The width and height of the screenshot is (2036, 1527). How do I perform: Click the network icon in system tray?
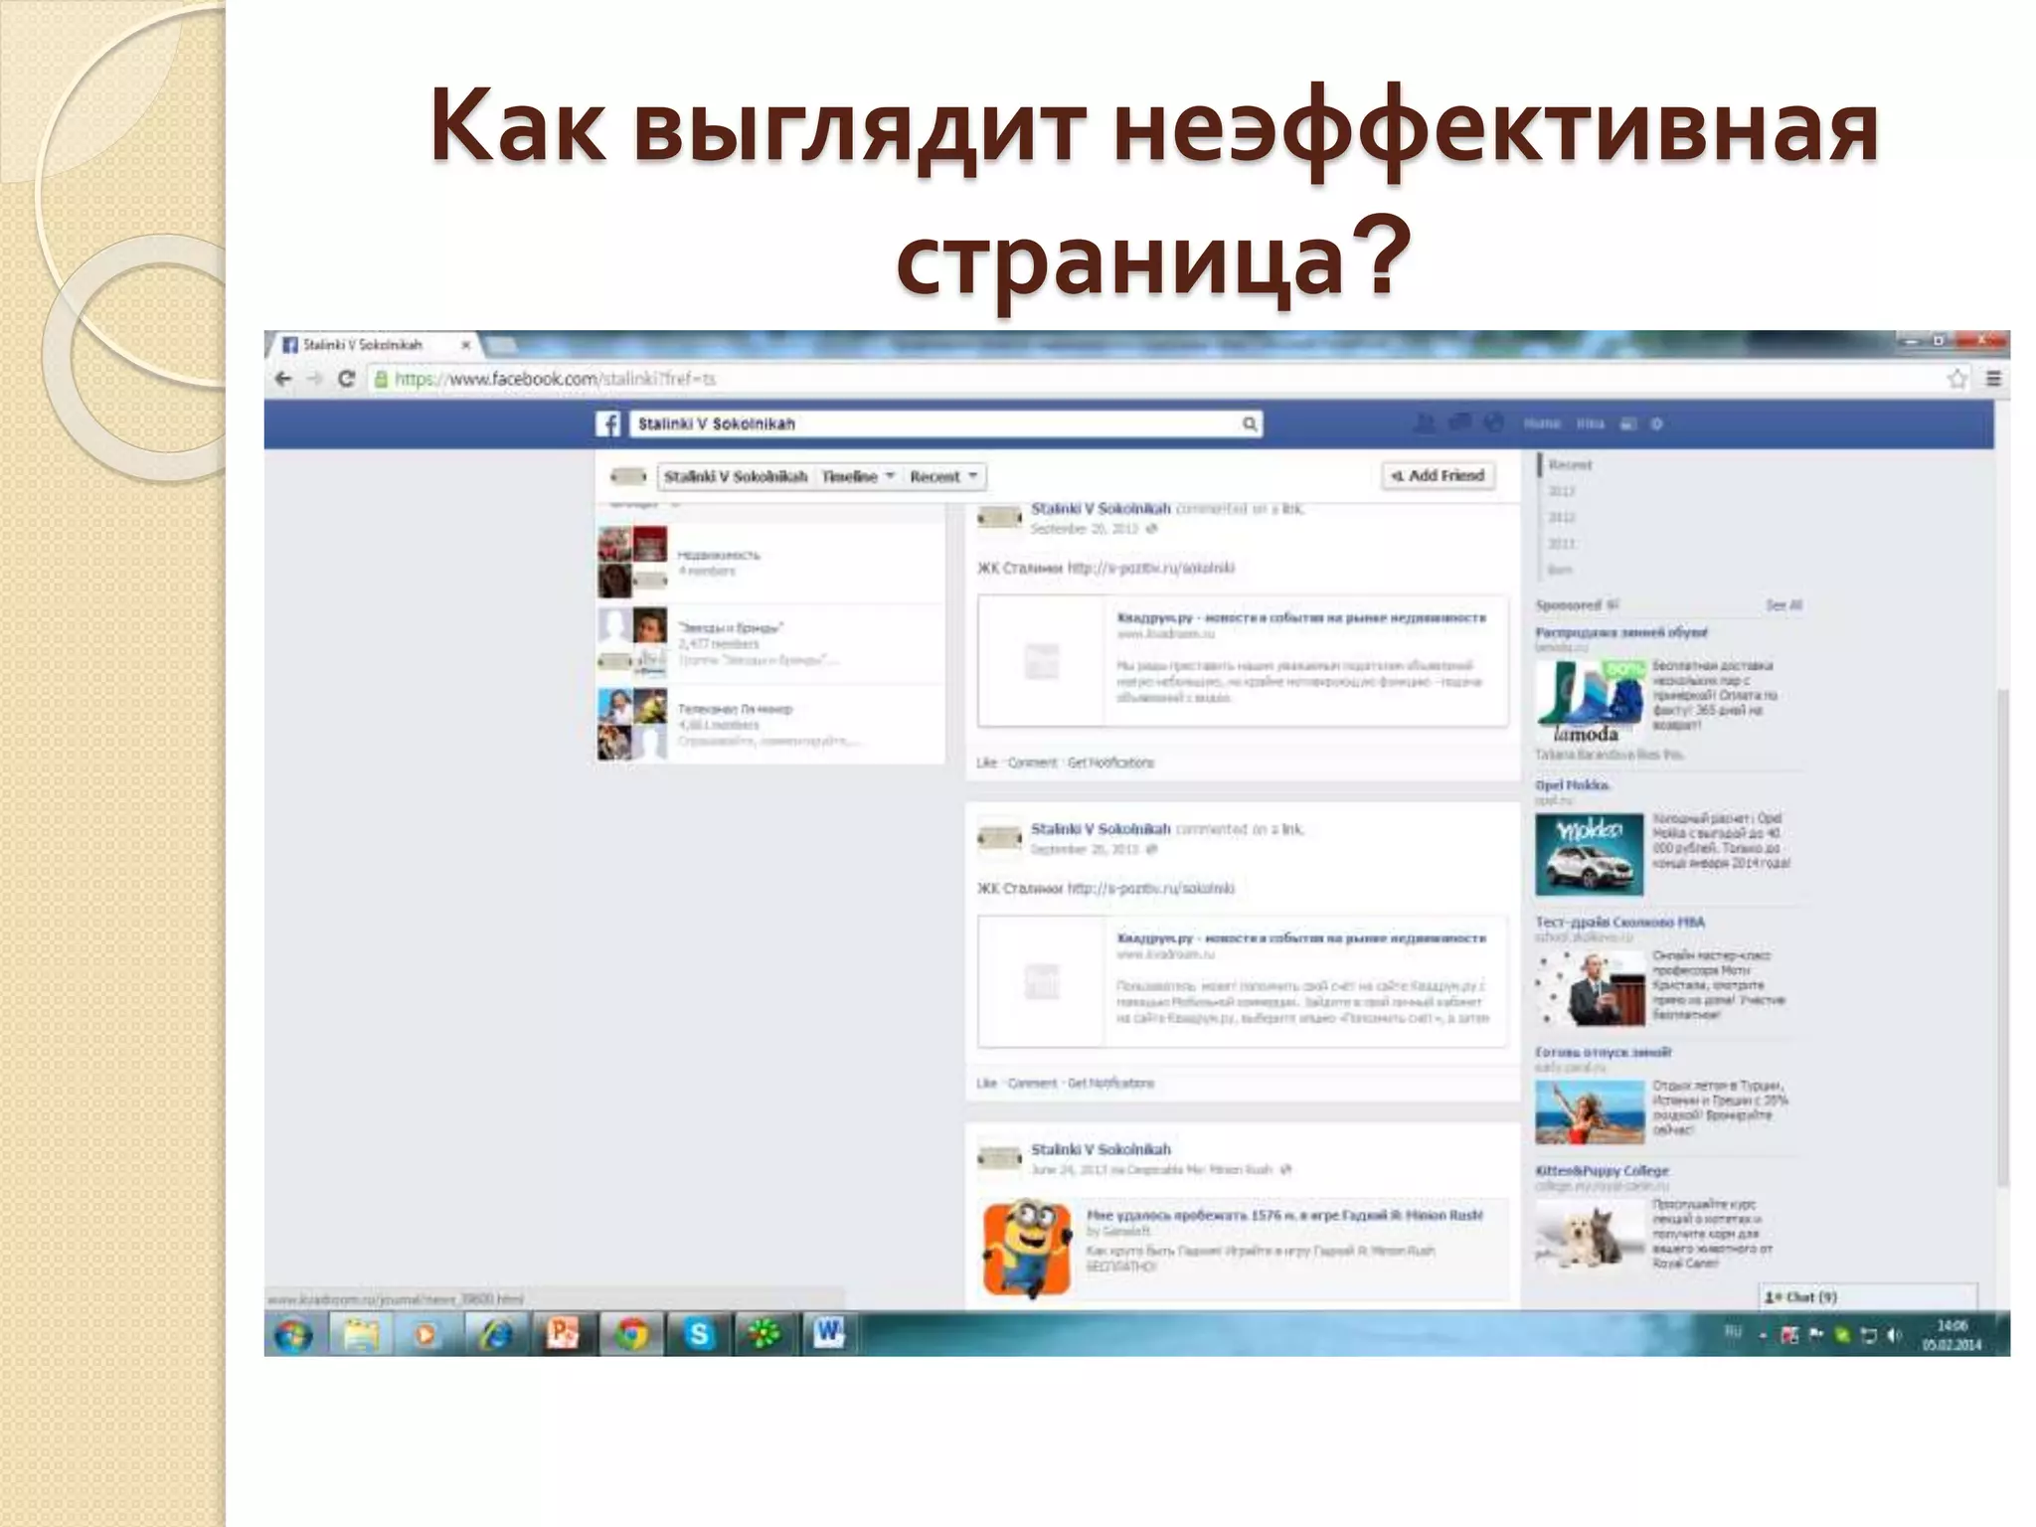tap(1869, 1335)
